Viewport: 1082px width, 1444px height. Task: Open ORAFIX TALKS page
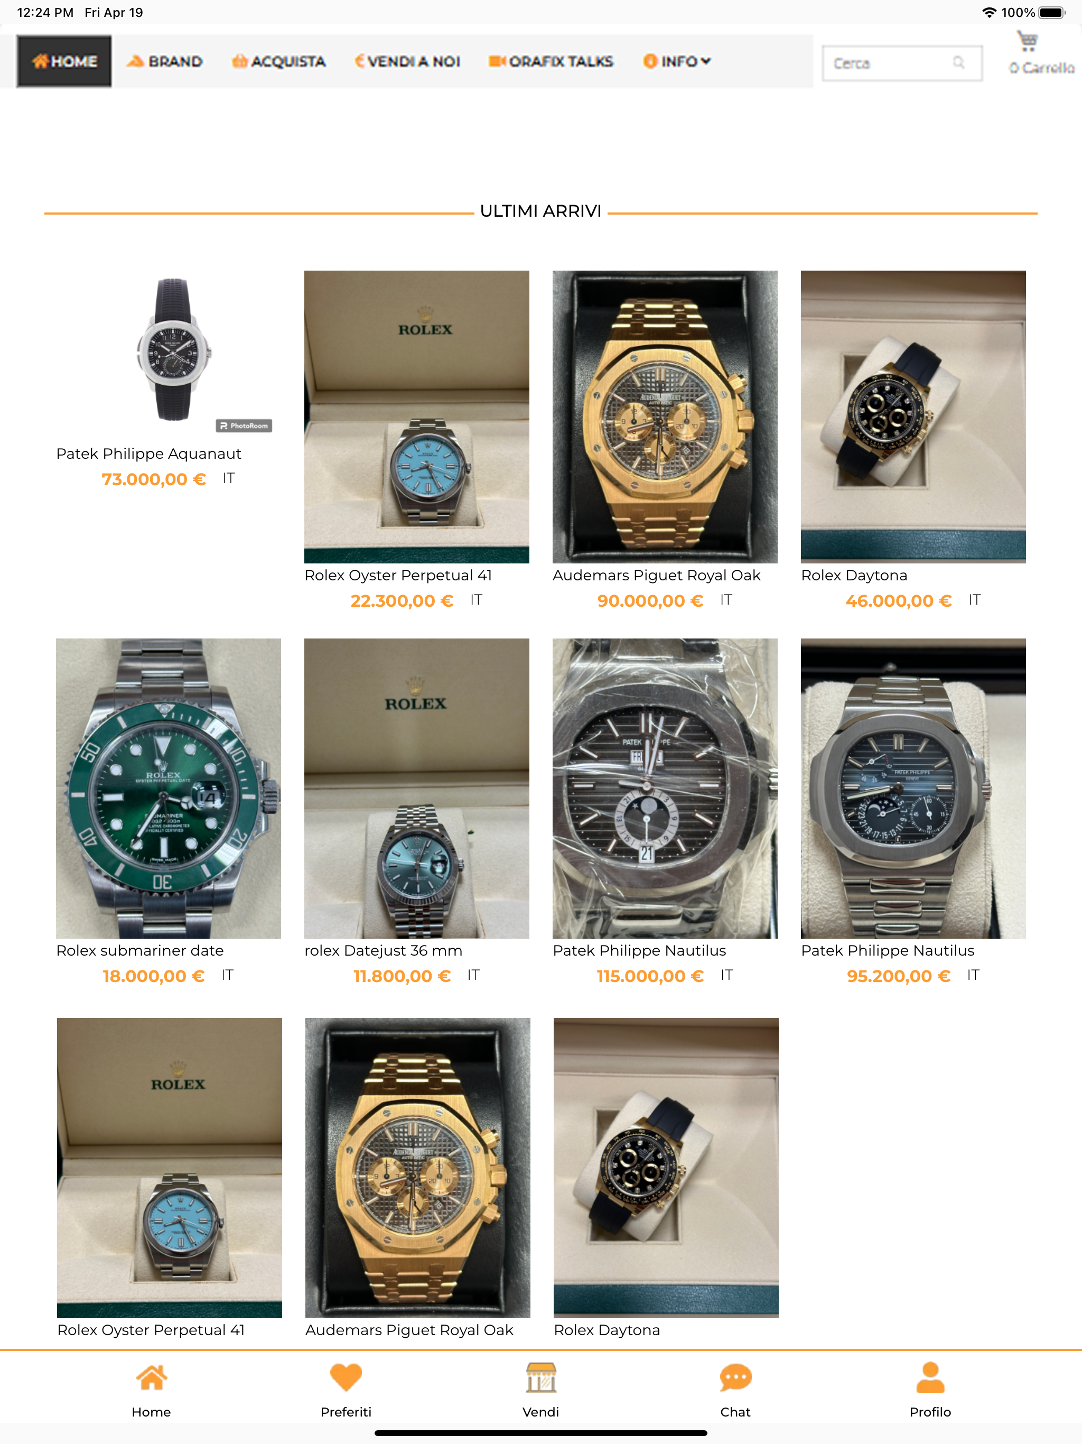coord(551,61)
